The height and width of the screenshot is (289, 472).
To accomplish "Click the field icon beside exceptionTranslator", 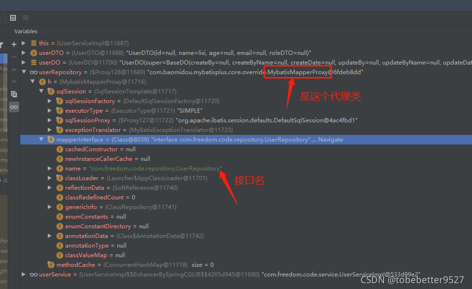I will click(59, 130).
